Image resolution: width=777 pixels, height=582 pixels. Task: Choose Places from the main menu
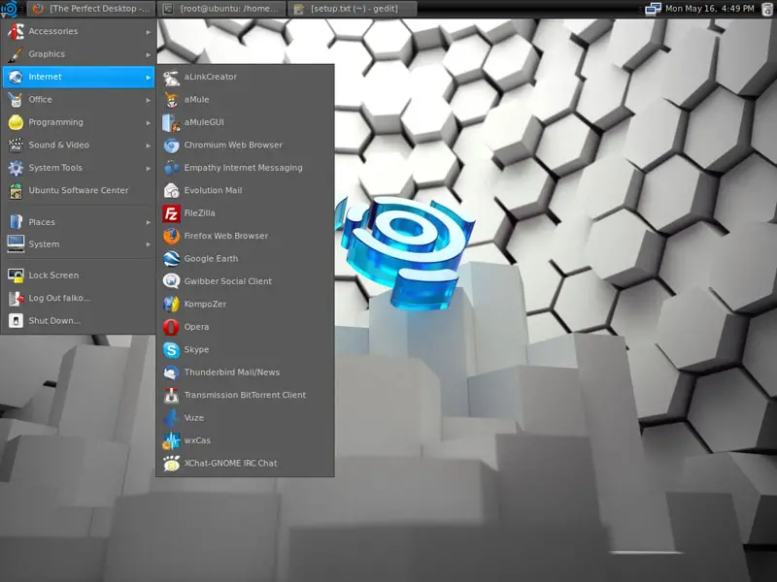coord(79,222)
